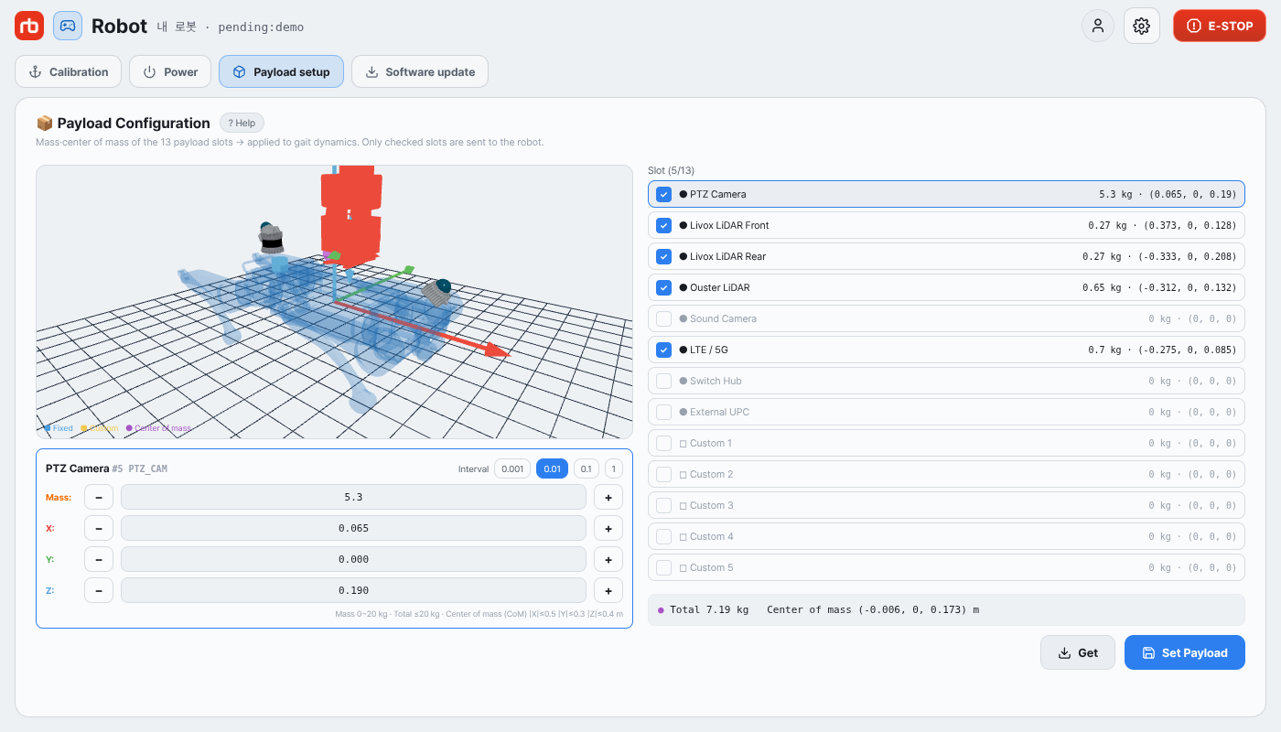Click the red rb logo icon
This screenshot has height=732, width=1281.
pos(29,26)
